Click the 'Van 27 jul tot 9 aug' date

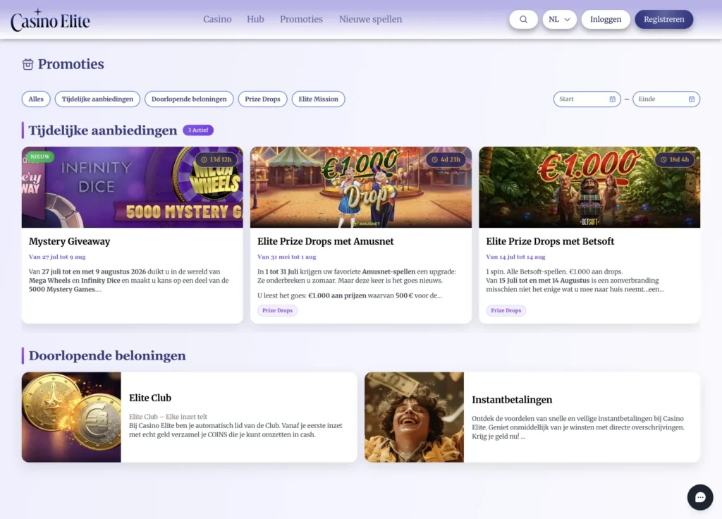tap(57, 257)
